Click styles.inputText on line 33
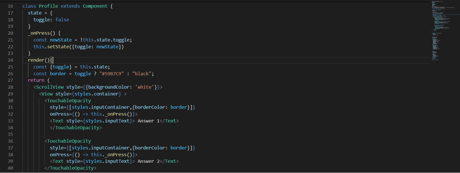Image resolution: width=460 pixels, height=173 pixels. pyautogui.click(x=108, y=121)
